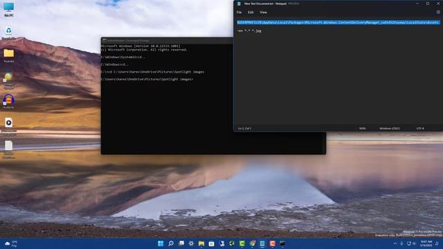Open the Edit menu in Notepad
443x249 pixels.
coord(251,12)
